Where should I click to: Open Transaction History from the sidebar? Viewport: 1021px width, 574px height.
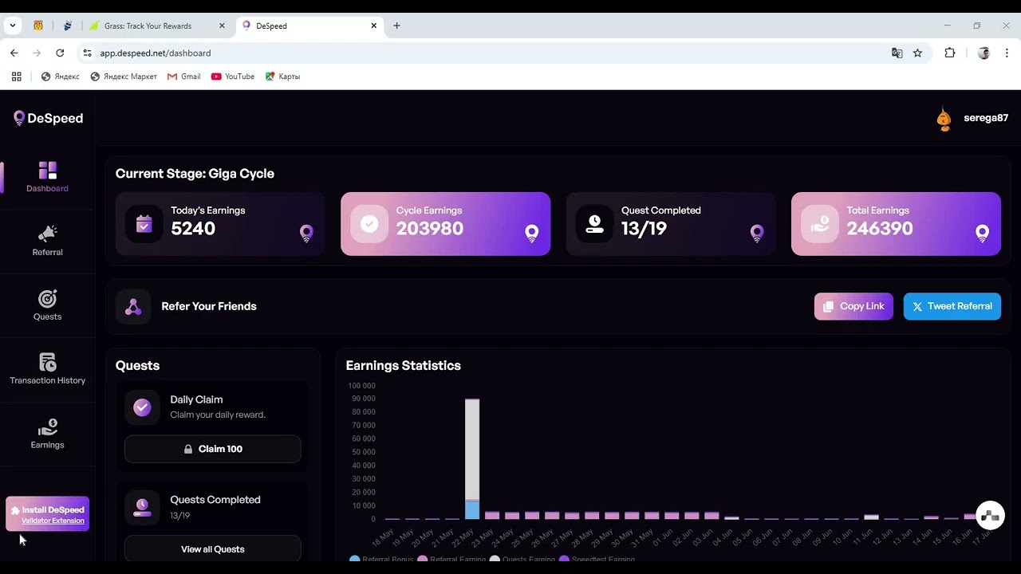(x=47, y=369)
